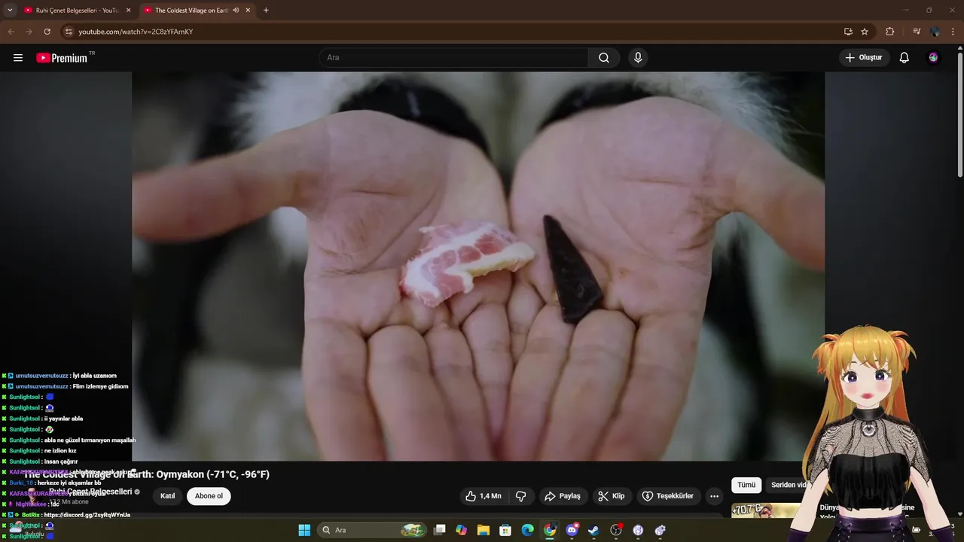
Task: Open Chrome three-dot menu
Action: click(x=953, y=32)
